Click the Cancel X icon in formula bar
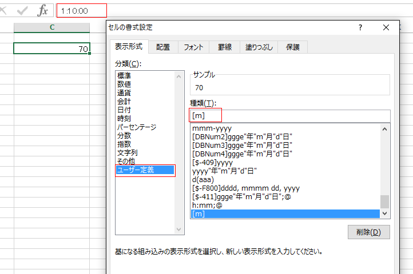 coord(5,11)
